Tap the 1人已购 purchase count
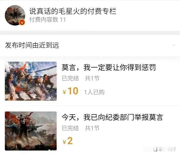180x155 pixels. pos(94,92)
